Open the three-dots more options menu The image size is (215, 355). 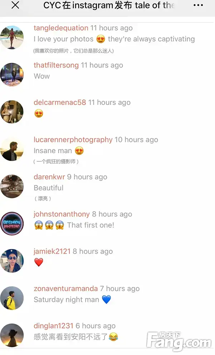tap(198, 5)
